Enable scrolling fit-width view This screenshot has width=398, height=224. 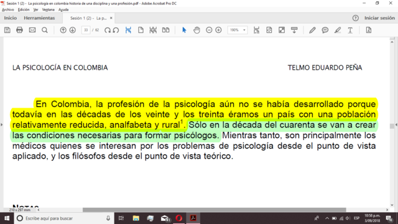coord(129,30)
